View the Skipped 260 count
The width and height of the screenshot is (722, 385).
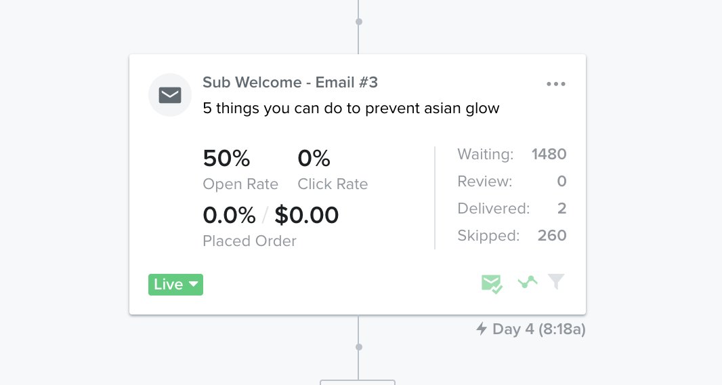(551, 236)
